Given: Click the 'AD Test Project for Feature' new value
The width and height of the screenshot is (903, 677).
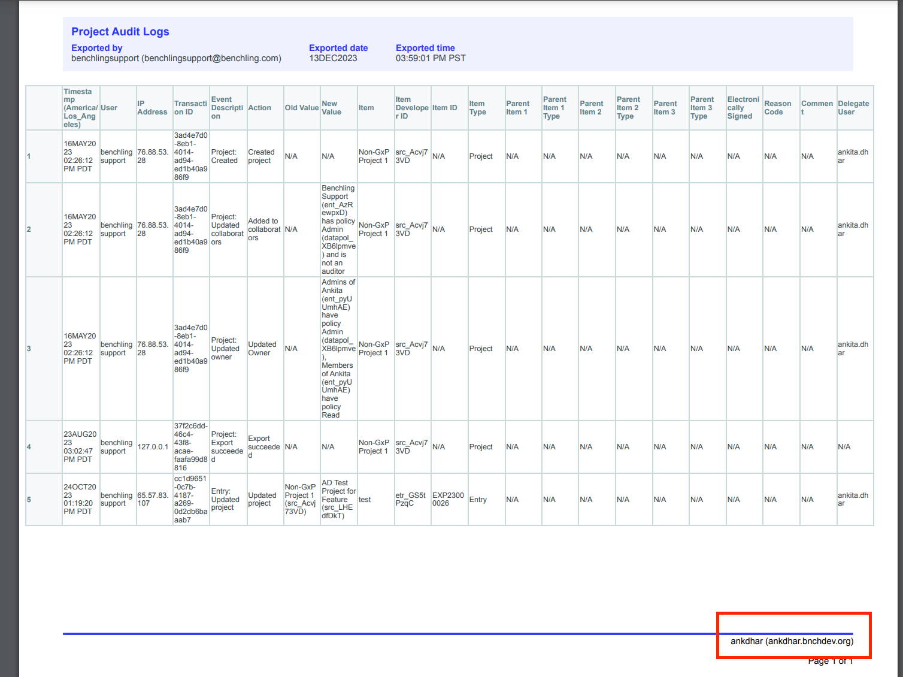Looking at the screenshot, I should click(x=339, y=500).
